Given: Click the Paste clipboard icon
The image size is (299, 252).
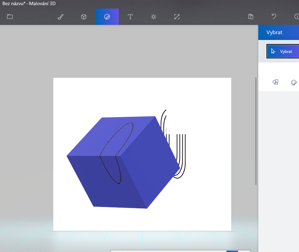Looking at the screenshot, I should click(x=251, y=17).
